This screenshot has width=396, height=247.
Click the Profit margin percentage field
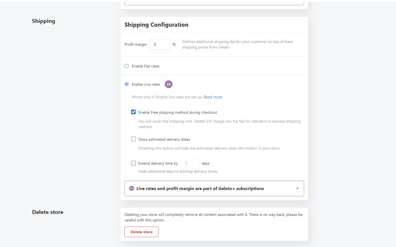tap(160, 44)
